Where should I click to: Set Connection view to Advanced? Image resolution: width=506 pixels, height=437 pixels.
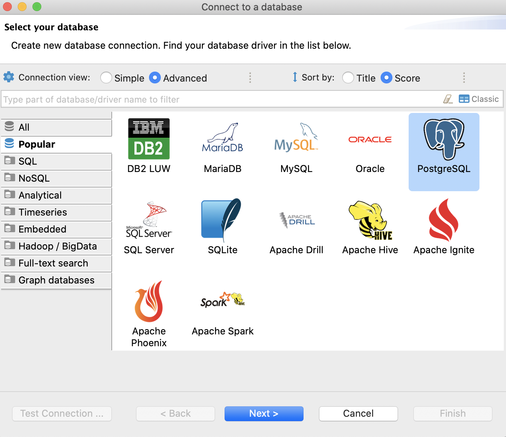click(178, 78)
